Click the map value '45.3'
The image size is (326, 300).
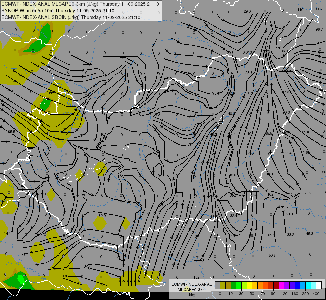(x=310, y=234)
